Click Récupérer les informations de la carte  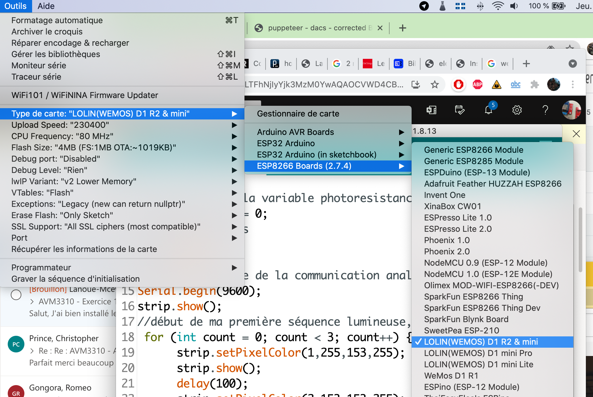pos(84,249)
